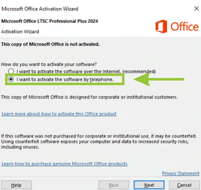Image resolution: width=201 pixels, height=190 pixels.
Task: Click the label 'I want to activate the software by telephone'
Action: click(x=65, y=79)
